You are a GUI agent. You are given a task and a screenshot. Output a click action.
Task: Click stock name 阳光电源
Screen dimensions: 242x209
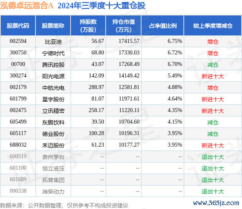pyautogui.click(x=53, y=76)
